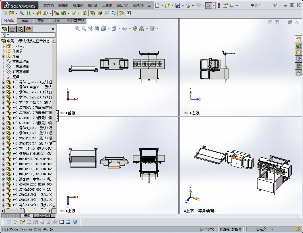The image size is (303, 233).
Task: Expand the 装配体4^中集<1> subassembly node
Action: point(3,154)
